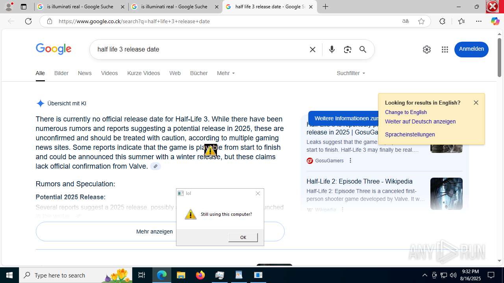
Task: Start voice search with microphone icon
Action: click(x=332, y=50)
